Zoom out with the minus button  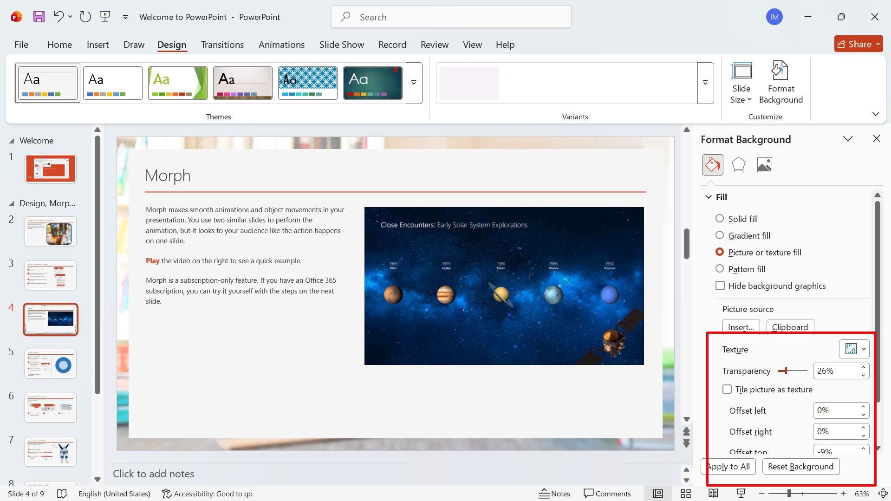pos(761,494)
